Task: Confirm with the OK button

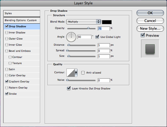Action: (150, 13)
